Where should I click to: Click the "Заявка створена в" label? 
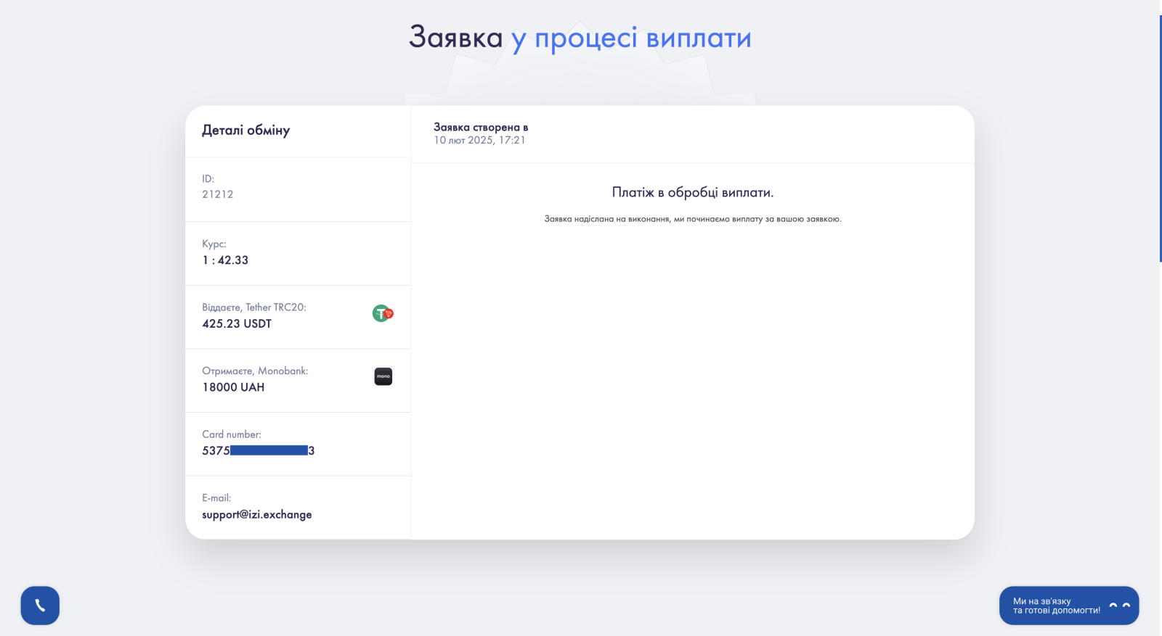click(481, 127)
